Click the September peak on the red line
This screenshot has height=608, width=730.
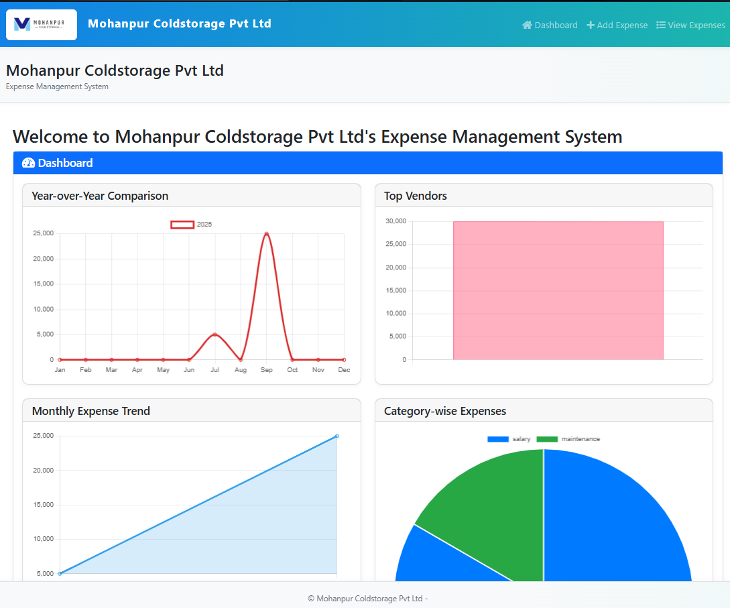pos(266,234)
